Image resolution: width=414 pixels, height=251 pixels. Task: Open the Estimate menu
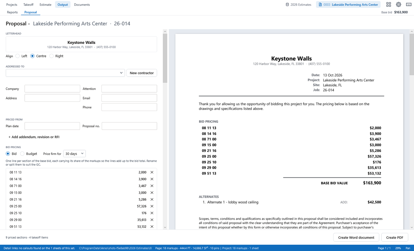pyautogui.click(x=46, y=5)
